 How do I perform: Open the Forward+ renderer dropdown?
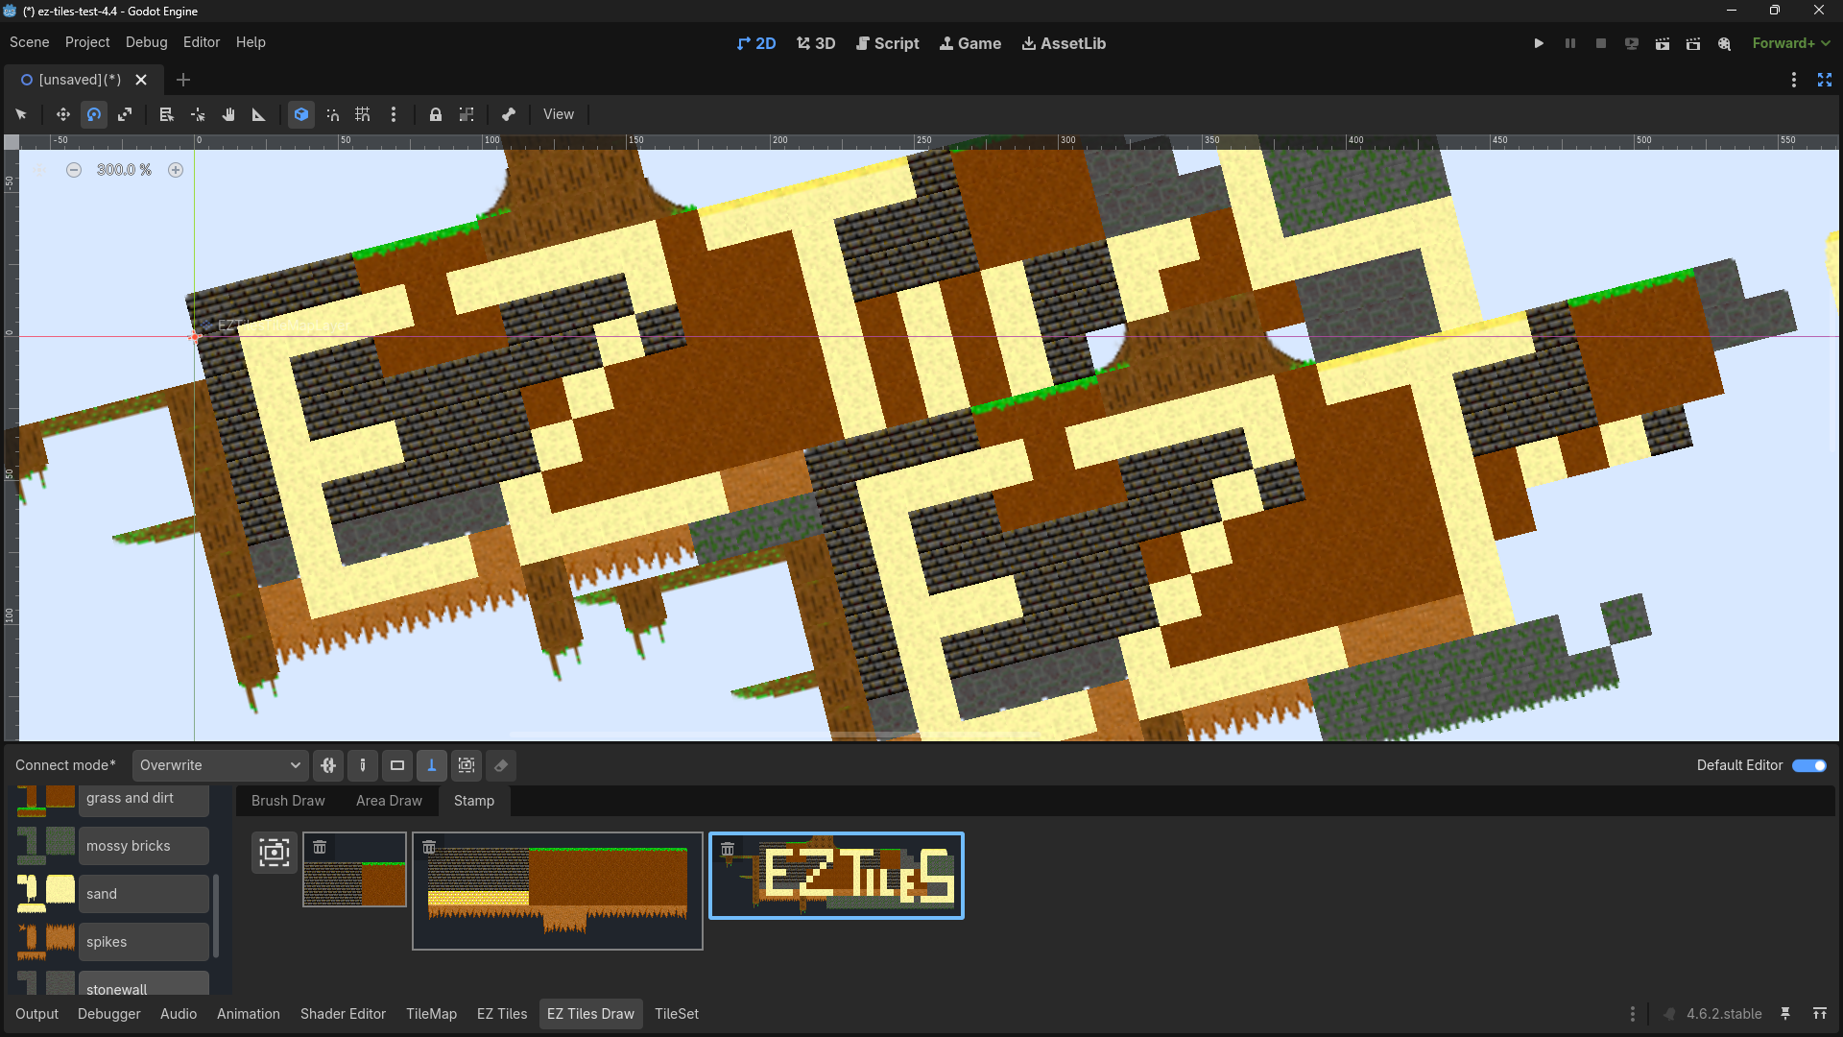click(x=1791, y=43)
